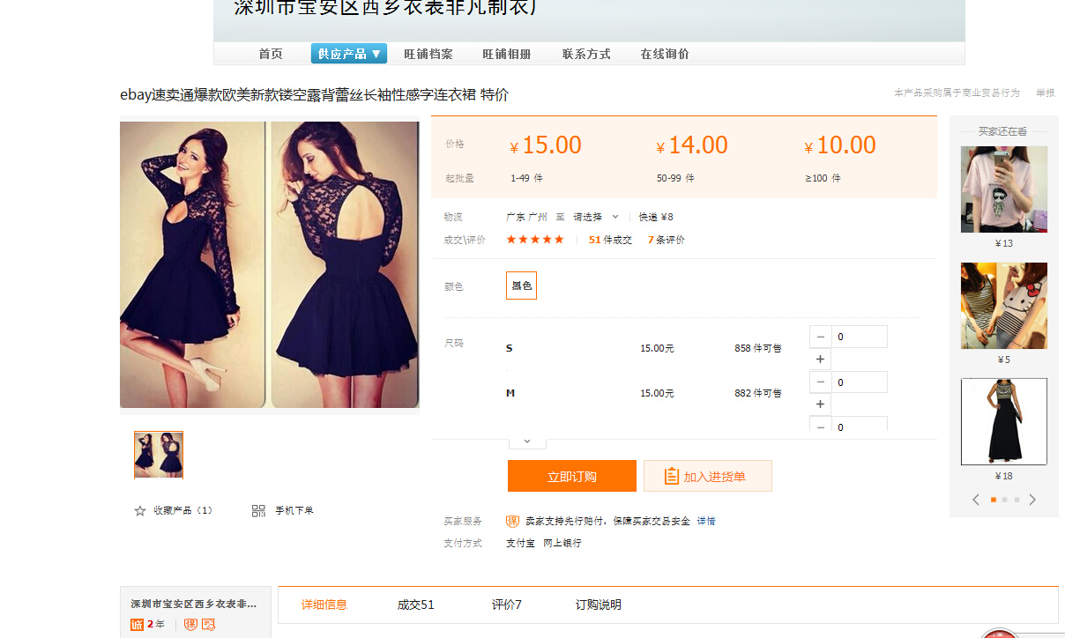Click the next arrow in recommendations carousel

click(1032, 500)
